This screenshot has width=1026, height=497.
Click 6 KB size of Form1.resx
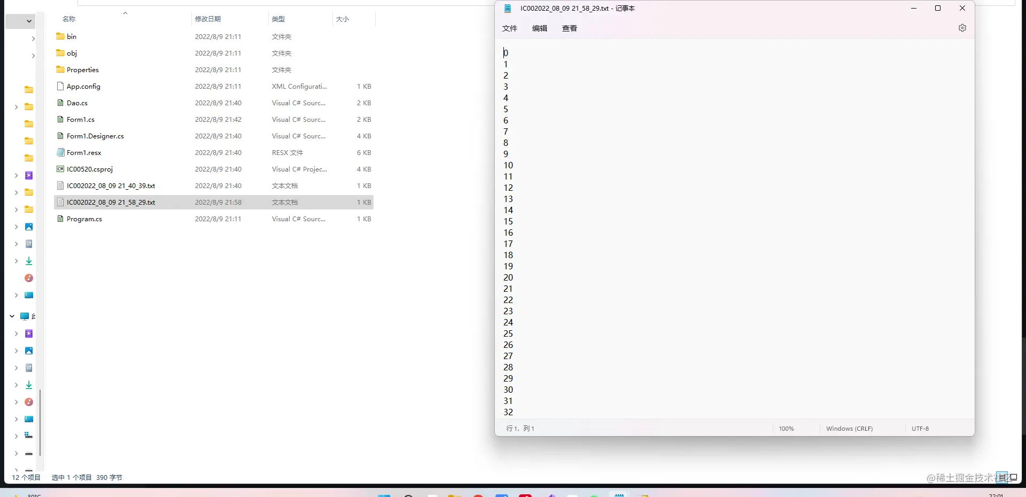[364, 153]
